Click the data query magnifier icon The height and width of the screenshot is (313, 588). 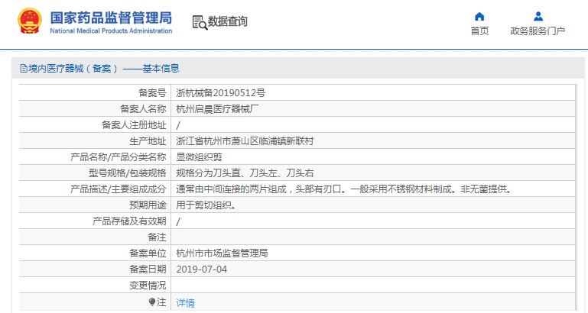(200, 22)
